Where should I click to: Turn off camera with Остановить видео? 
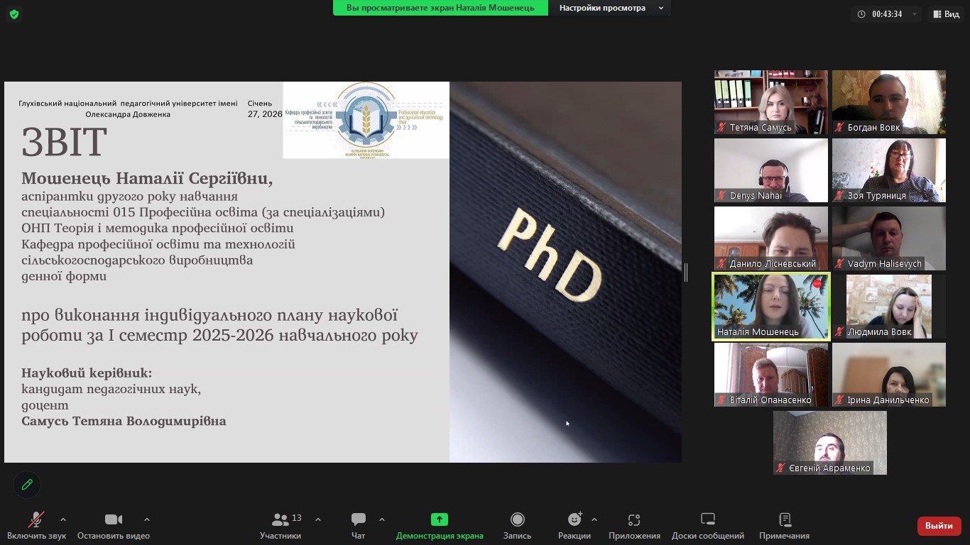tap(114, 526)
